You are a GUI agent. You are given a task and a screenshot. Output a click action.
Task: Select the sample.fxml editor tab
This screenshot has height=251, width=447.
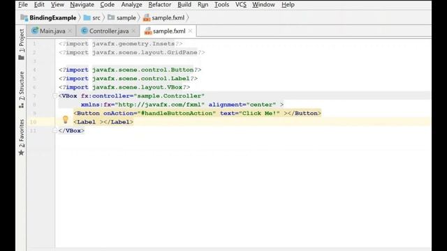(x=169, y=31)
